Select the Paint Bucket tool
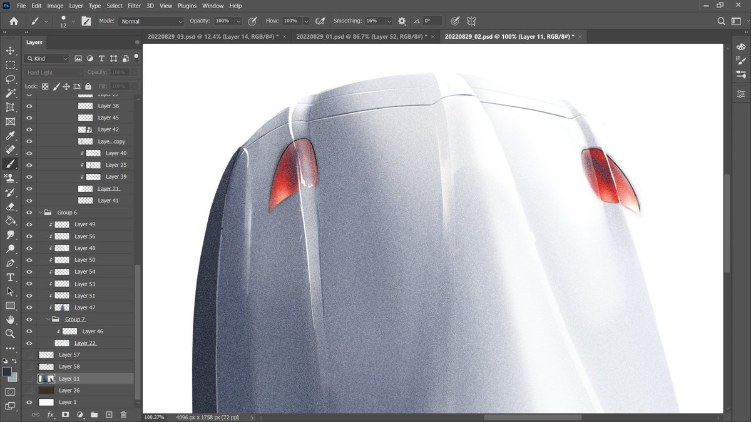751x422 pixels. tap(10, 221)
